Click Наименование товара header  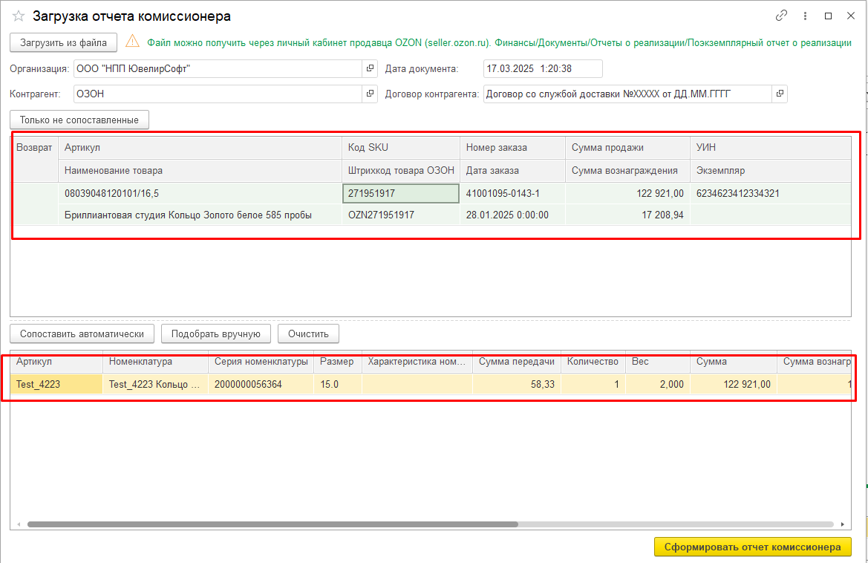click(200, 171)
